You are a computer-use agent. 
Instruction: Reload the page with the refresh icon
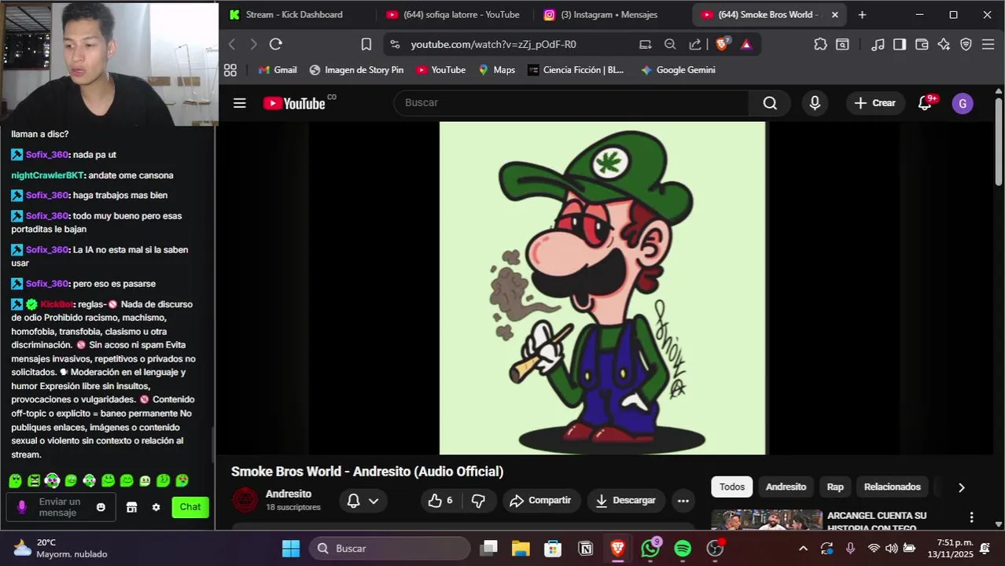click(275, 45)
